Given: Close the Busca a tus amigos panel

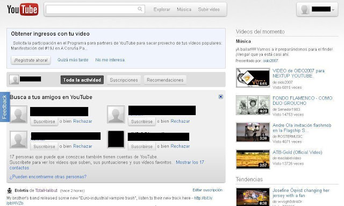Looking at the screenshot, I should tap(221, 97).
